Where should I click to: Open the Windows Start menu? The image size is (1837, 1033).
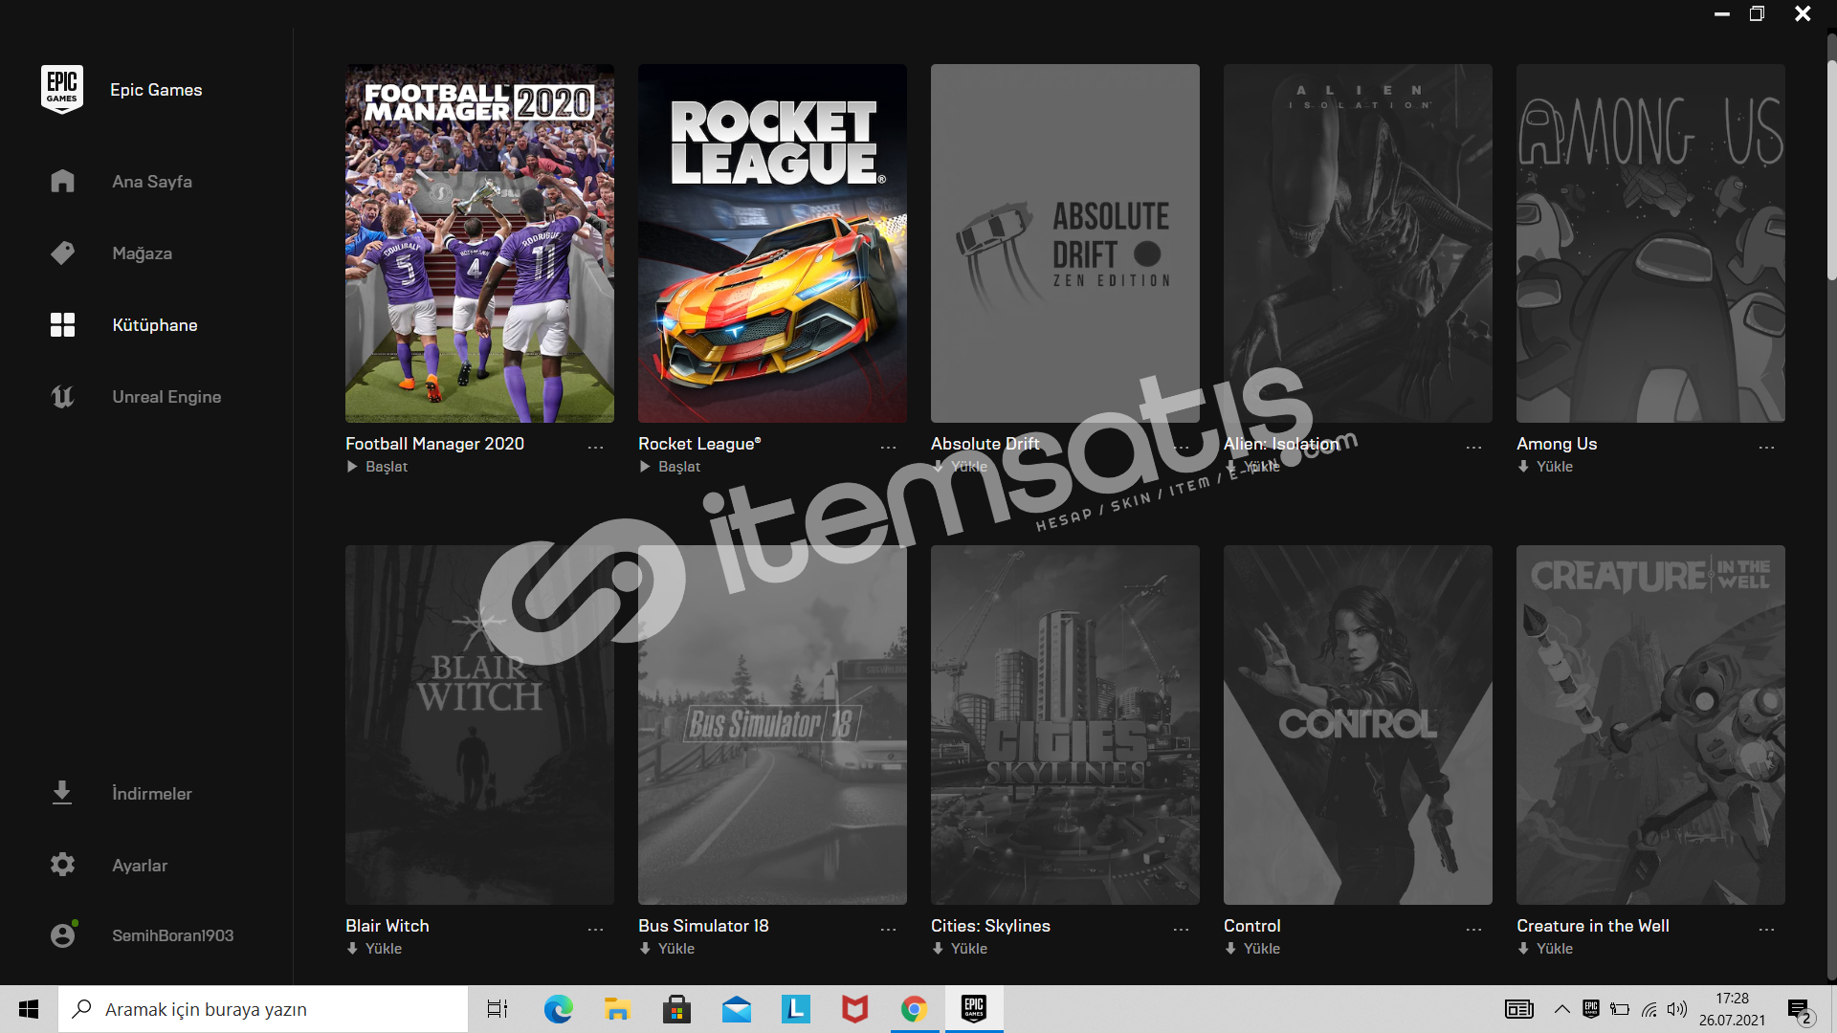tap(29, 1009)
